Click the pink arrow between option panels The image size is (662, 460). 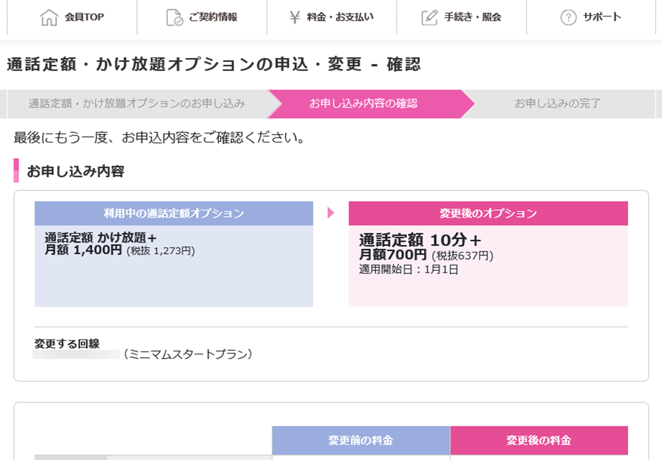click(331, 213)
